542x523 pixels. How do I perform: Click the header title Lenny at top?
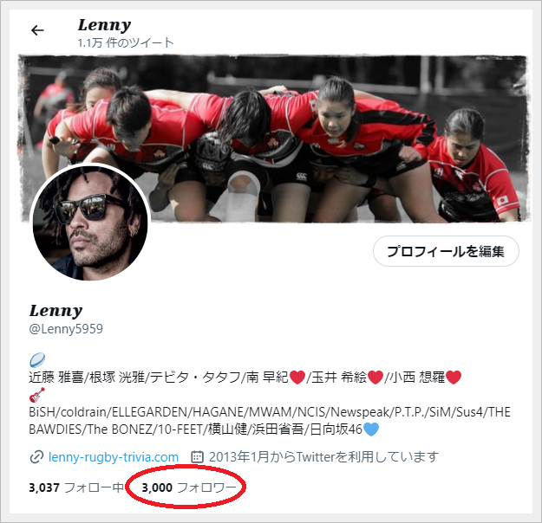(x=104, y=25)
